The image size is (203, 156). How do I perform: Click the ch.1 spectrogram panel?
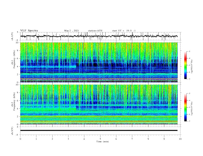[x=99, y=62]
